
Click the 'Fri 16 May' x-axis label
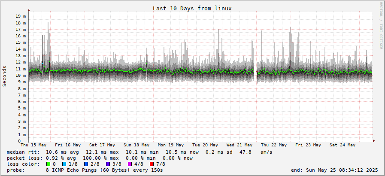pyautogui.click(x=68, y=145)
